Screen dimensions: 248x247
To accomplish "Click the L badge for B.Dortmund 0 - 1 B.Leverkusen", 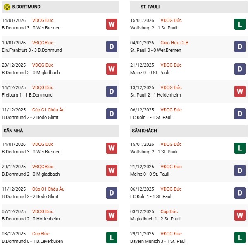I will point(112,237).
